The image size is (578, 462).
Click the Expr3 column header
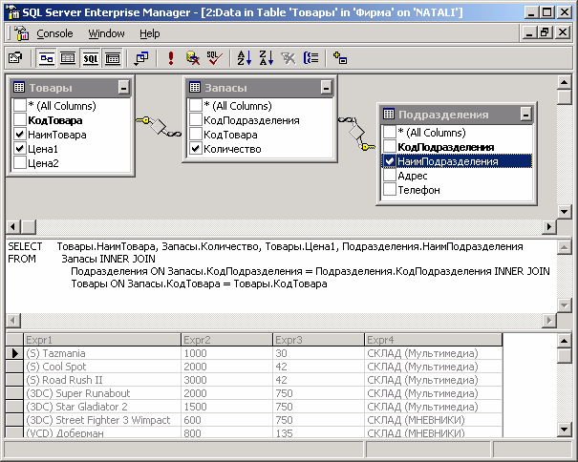[318, 340]
